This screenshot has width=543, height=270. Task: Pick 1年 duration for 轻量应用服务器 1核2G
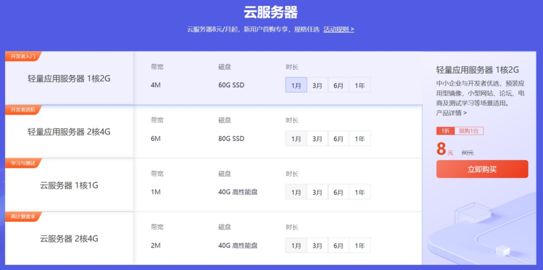click(x=360, y=85)
